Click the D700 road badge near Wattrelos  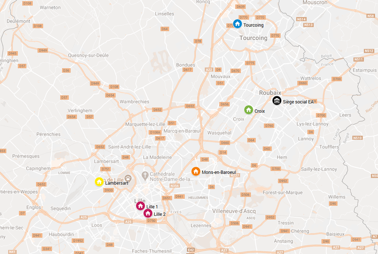point(337,79)
